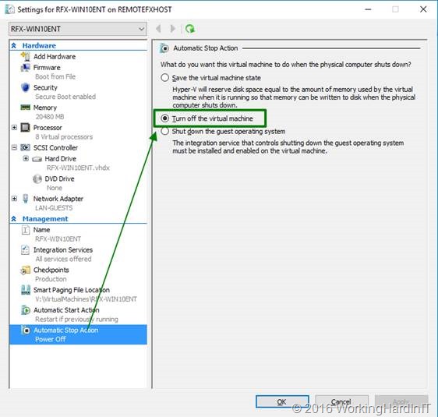Click the green refresh icon in toolbar
Screen dimensions: 438x417
click(190, 29)
